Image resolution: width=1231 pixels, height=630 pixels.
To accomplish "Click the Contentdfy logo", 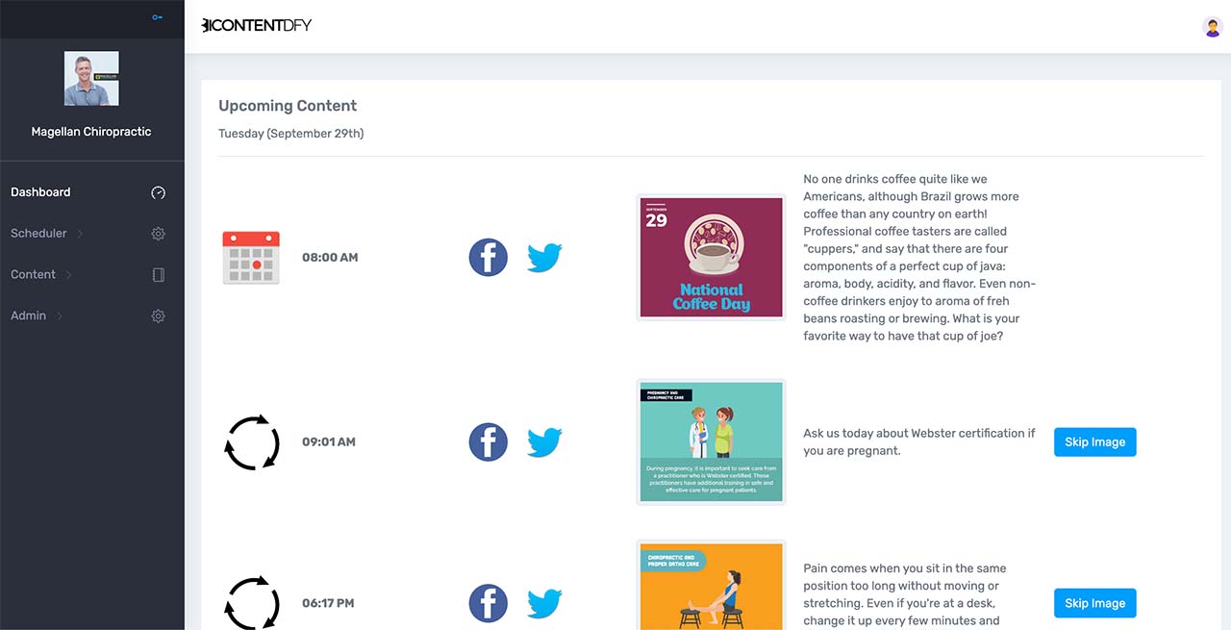I will click(x=257, y=26).
